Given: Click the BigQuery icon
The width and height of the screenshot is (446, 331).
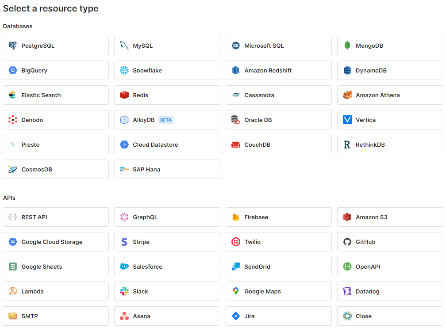Looking at the screenshot, I should 12,70.
